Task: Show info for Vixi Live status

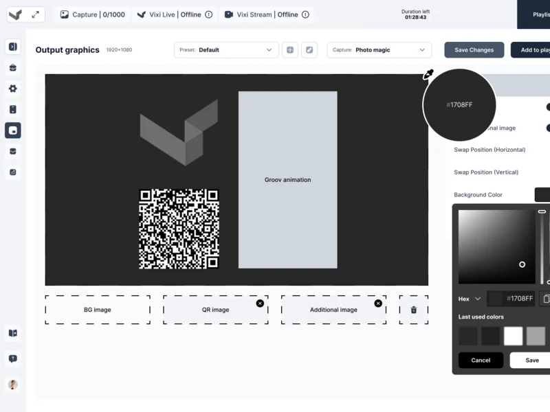Action: [x=209, y=14]
